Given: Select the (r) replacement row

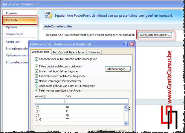Looking at the screenshot, I should [79, 115].
